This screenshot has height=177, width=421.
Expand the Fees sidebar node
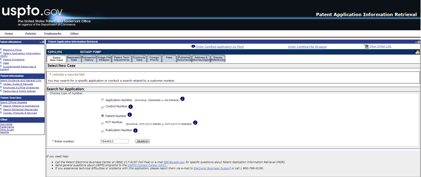tap(1, 63)
